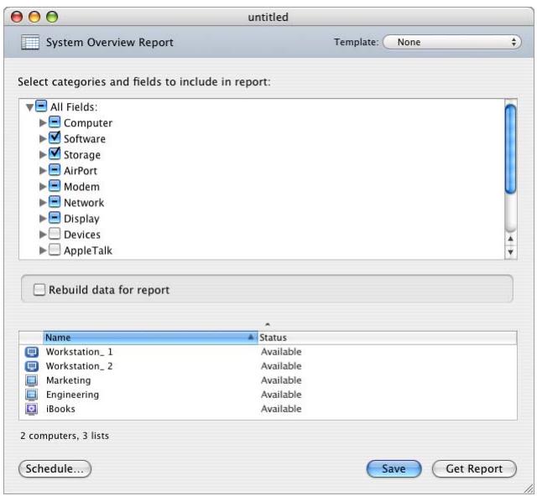Toggle the Computer category checkbox

tap(55, 122)
